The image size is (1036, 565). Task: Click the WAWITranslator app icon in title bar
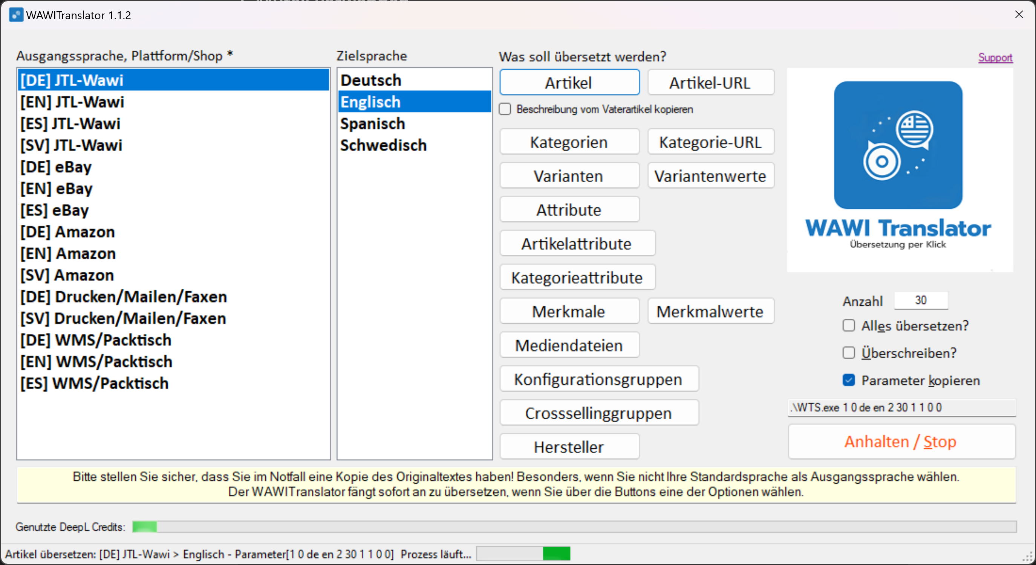pos(16,15)
